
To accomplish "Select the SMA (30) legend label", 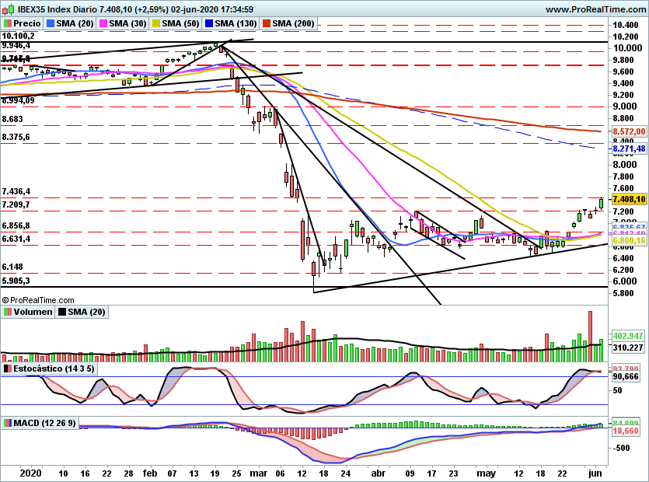I will [x=128, y=23].
